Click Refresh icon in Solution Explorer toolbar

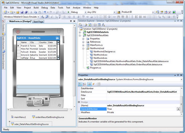90,25
